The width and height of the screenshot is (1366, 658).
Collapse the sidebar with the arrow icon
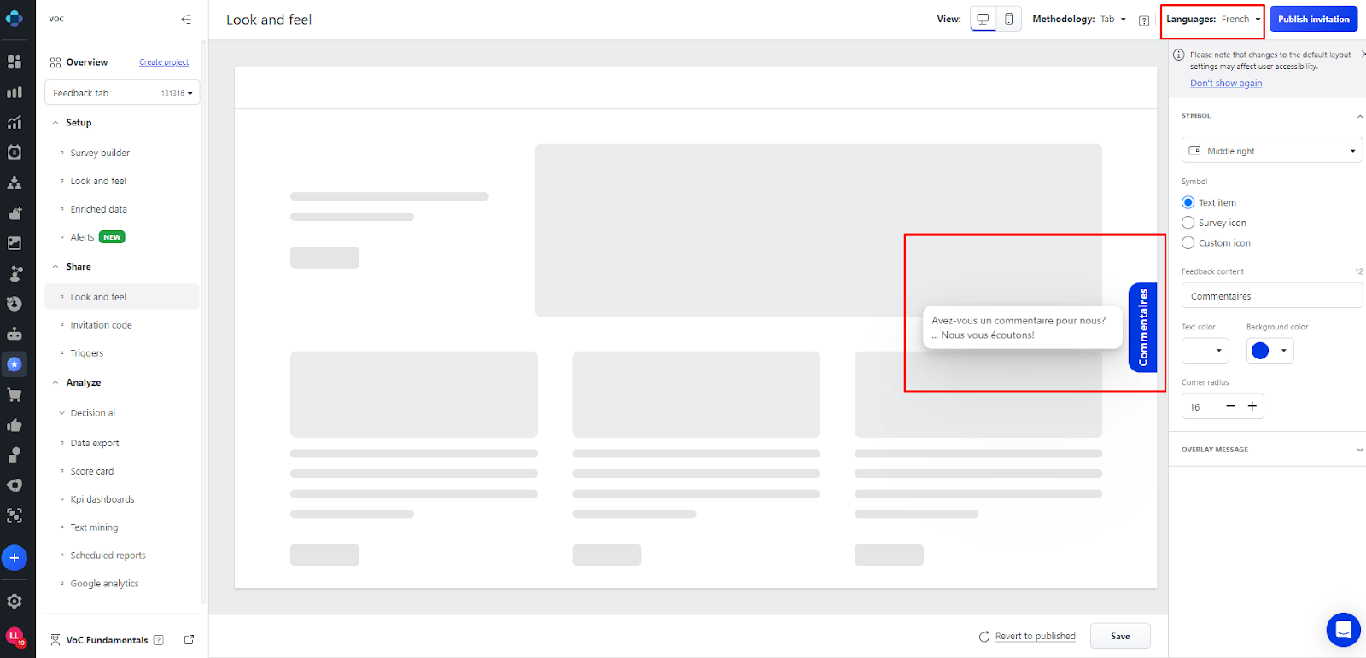point(186,20)
